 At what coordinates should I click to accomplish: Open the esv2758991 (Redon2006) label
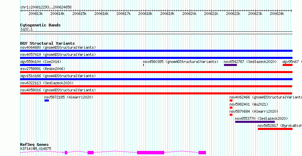tap(43, 69)
